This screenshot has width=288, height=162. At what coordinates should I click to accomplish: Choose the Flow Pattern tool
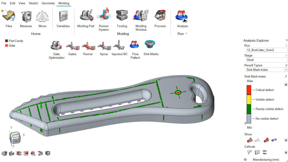coord(135,45)
